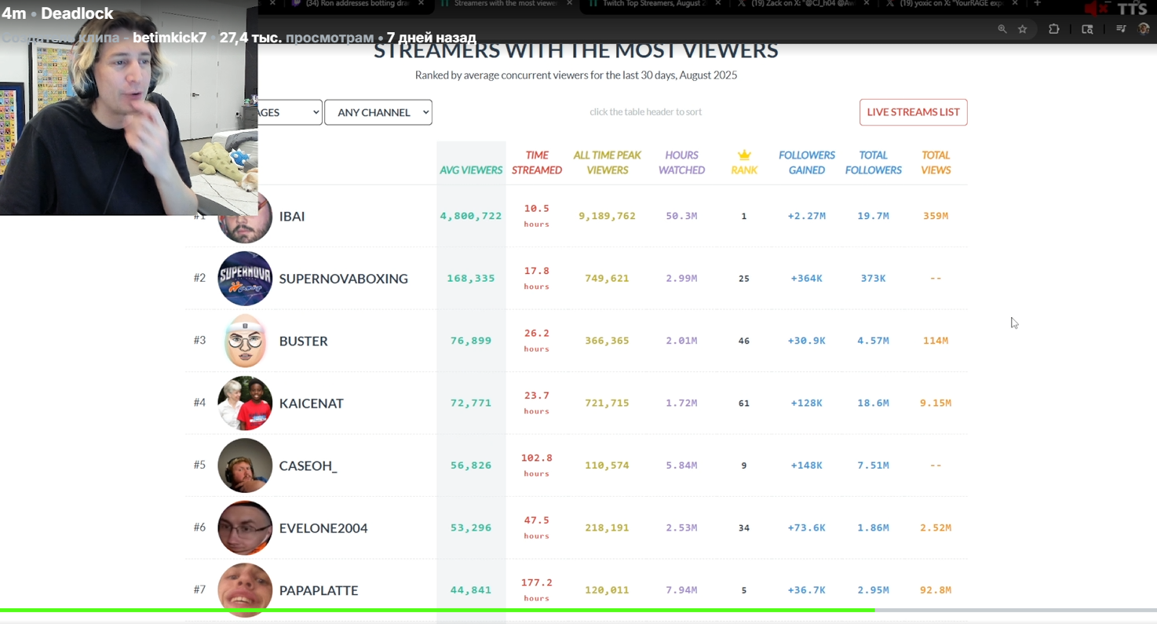Viewport: 1157px width, 624px height.
Task: Close the 'Ron addresses botting' tab
Action: point(421,4)
